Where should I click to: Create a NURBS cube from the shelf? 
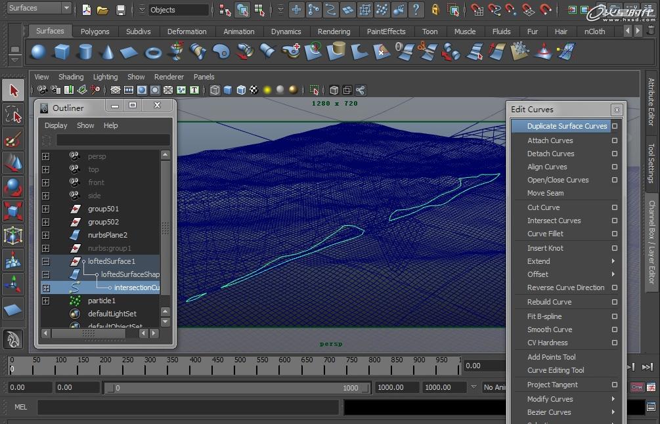pyautogui.click(x=62, y=52)
